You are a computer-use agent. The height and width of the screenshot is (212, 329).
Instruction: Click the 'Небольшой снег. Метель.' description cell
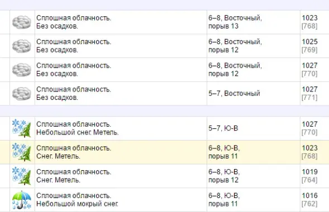pos(121,128)
